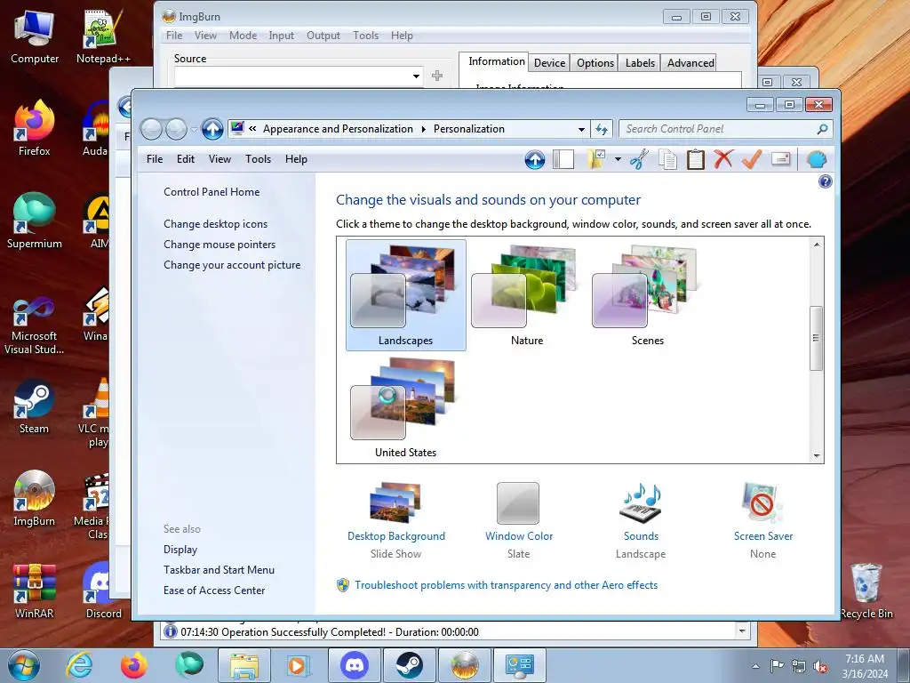
Task: Click the orange checkmark Properties icon
Action: click(752, 159)
